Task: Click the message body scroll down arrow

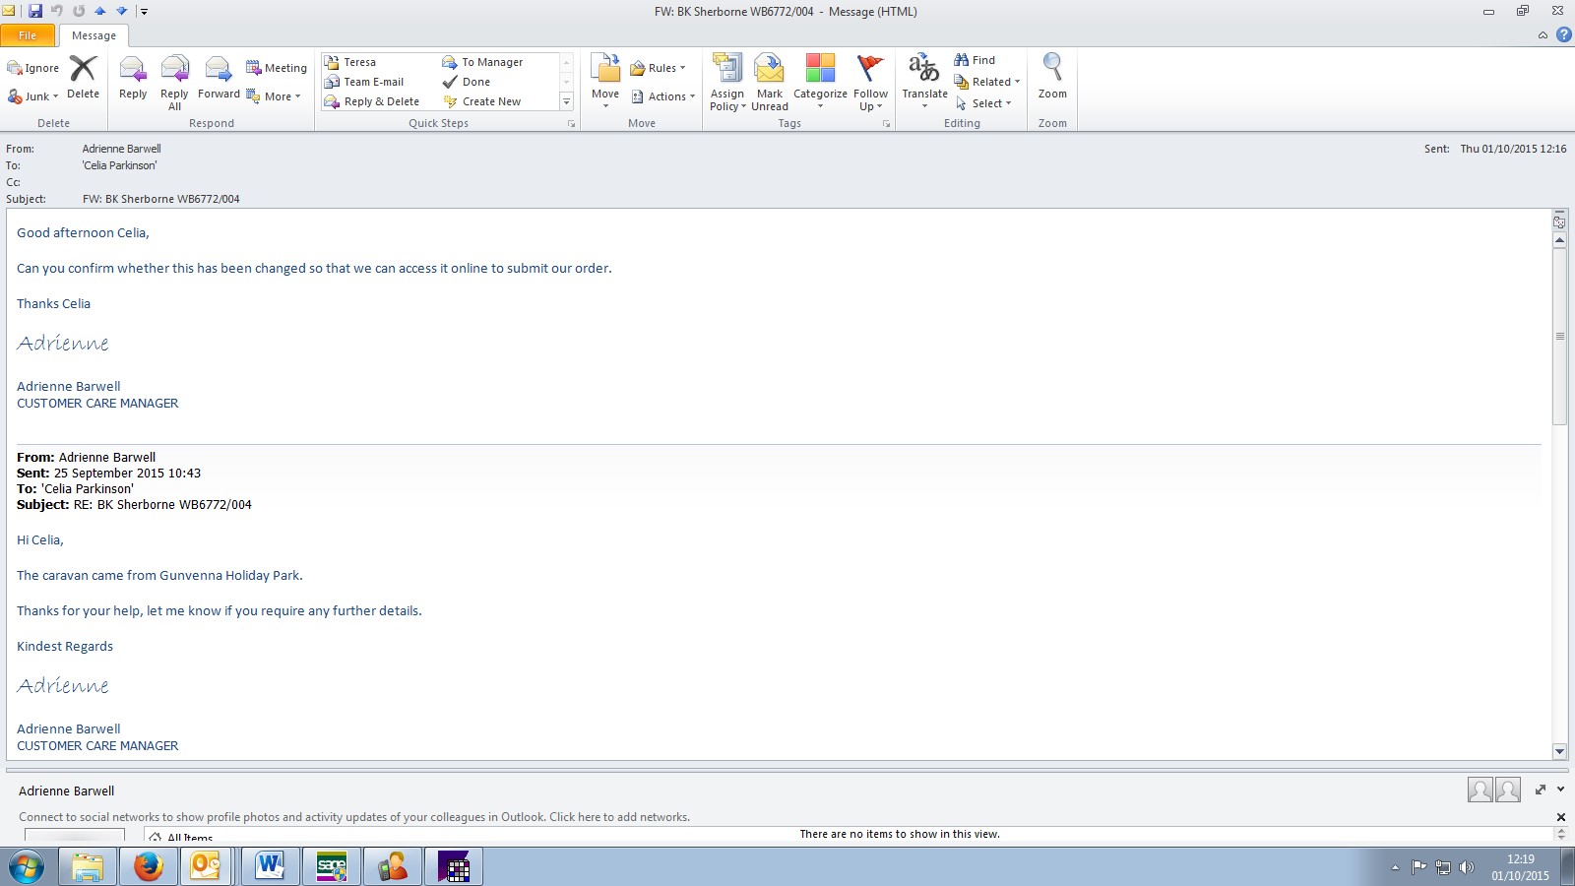Action: pyautogui.click(x=1559, y=751)
